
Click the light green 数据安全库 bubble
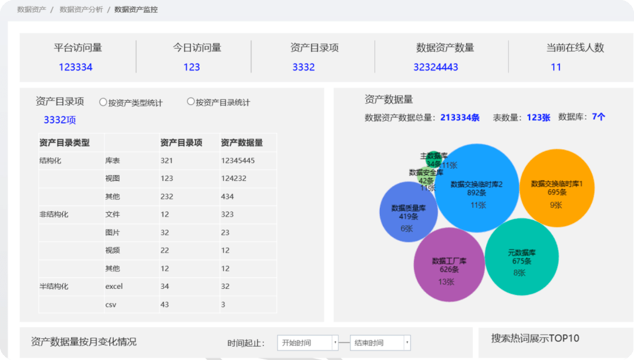coord(424,175)
